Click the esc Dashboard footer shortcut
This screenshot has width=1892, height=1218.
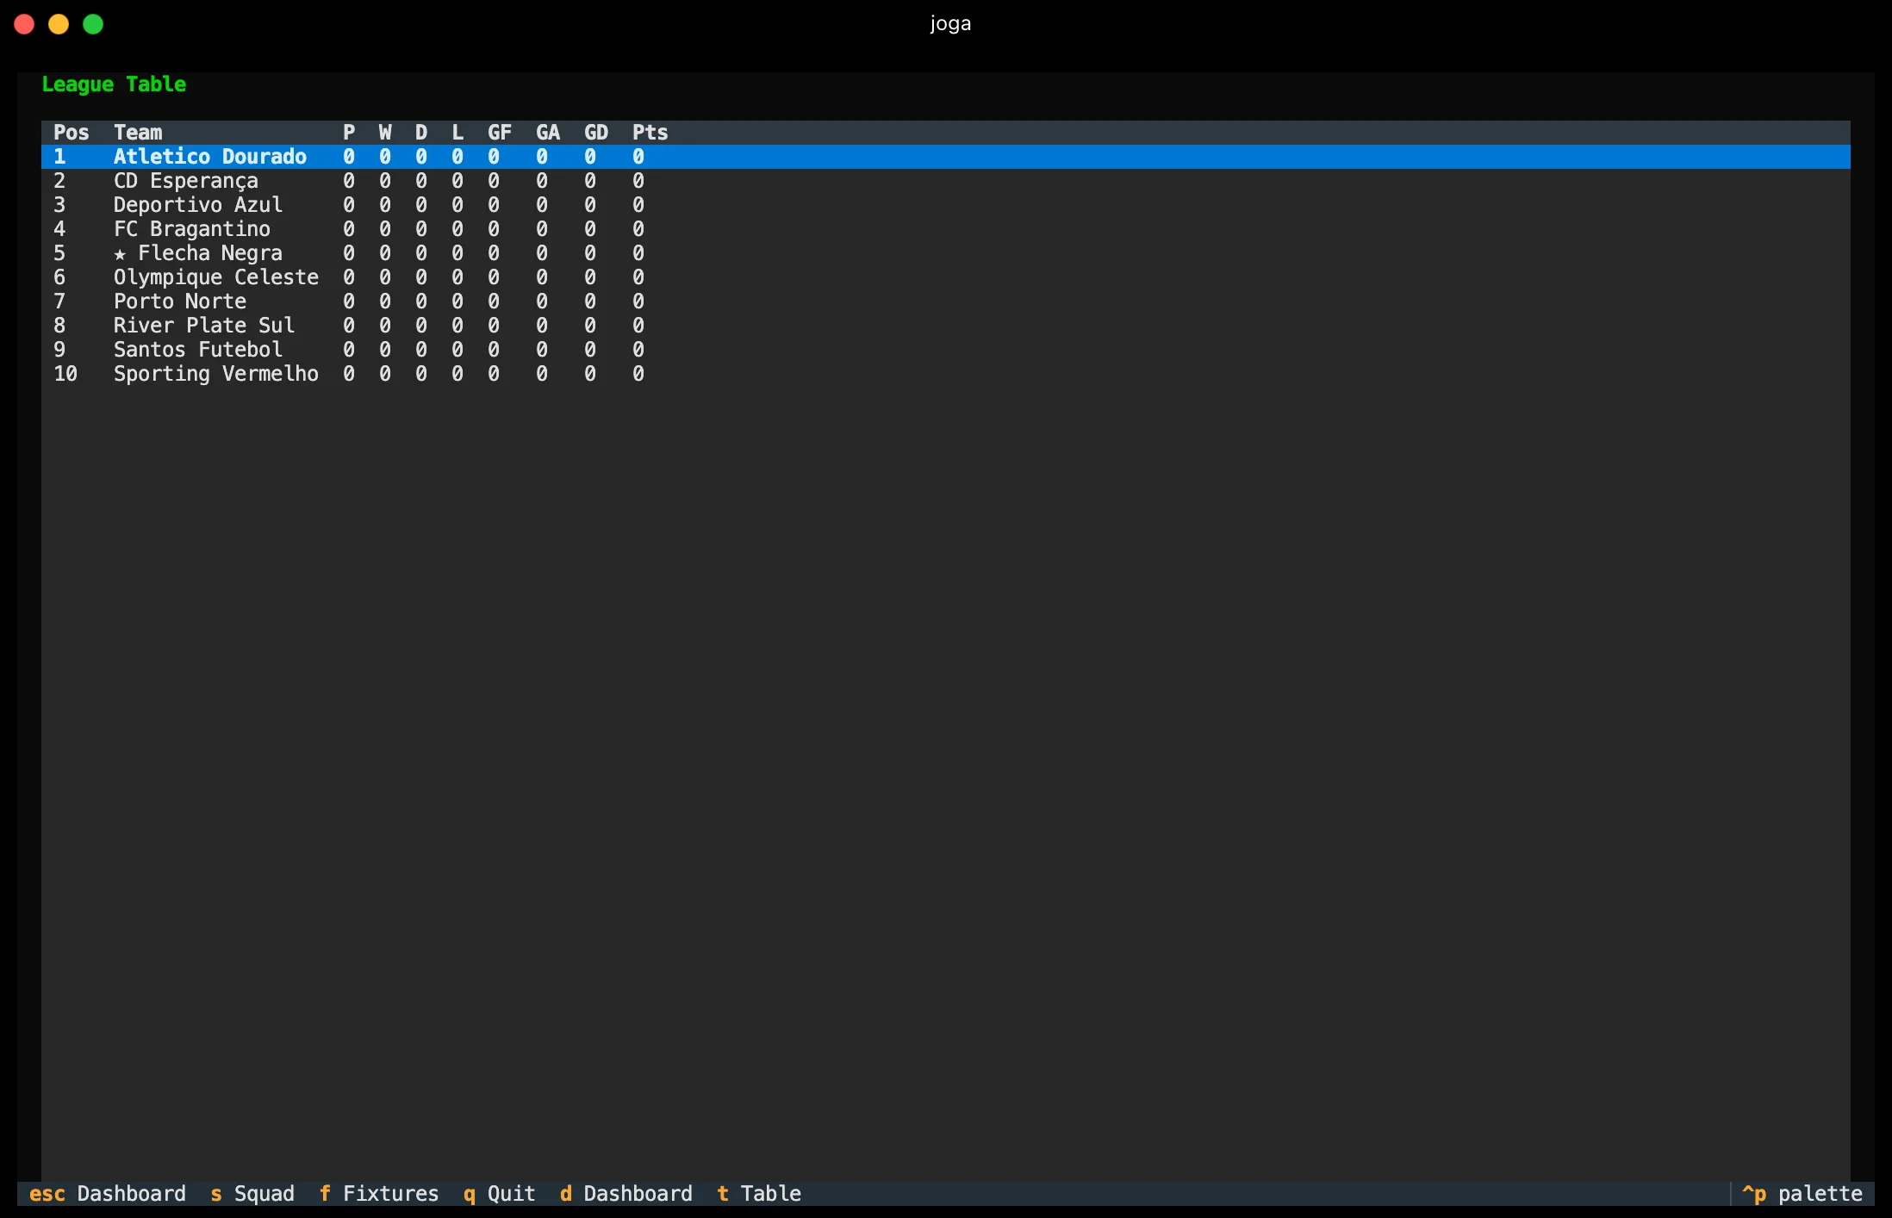click(108, 1194)
